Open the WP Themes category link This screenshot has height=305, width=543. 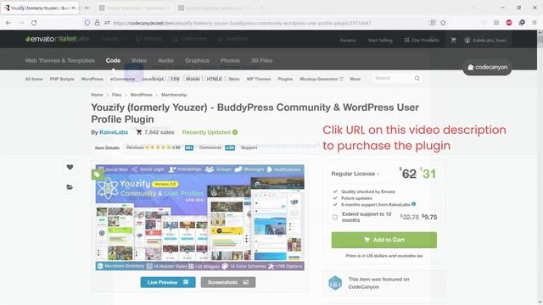point(259,79)
